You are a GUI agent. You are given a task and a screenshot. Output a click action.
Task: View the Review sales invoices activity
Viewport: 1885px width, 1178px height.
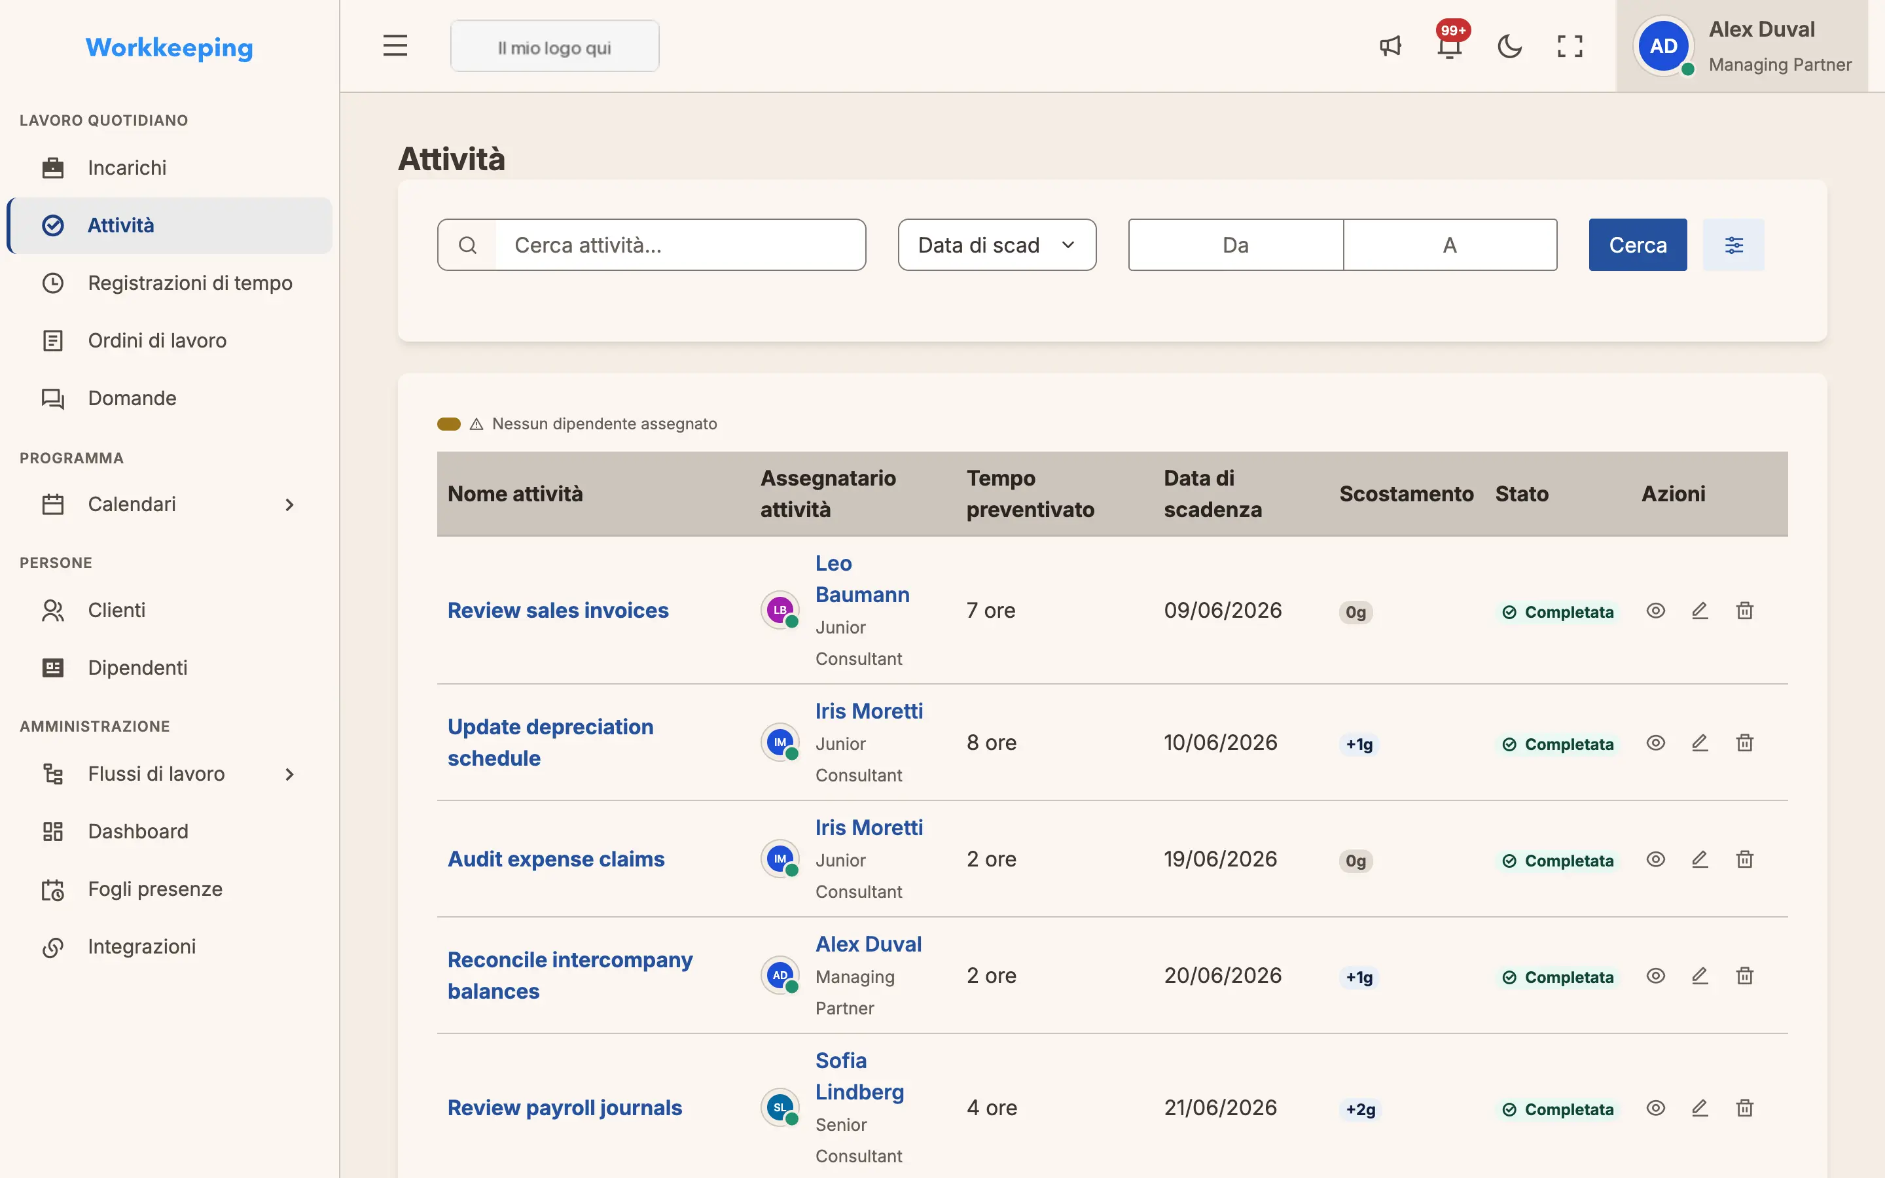coord(1655,611)
